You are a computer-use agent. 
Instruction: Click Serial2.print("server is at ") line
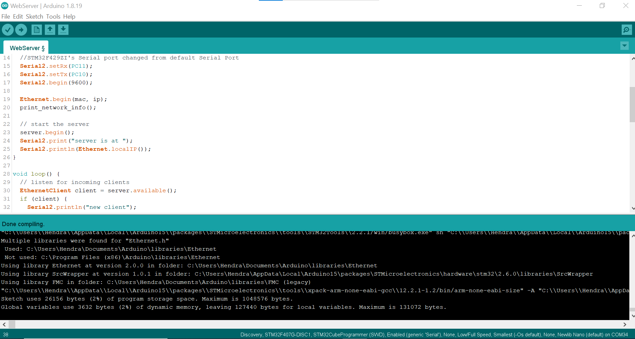click(x=76, y=141)
